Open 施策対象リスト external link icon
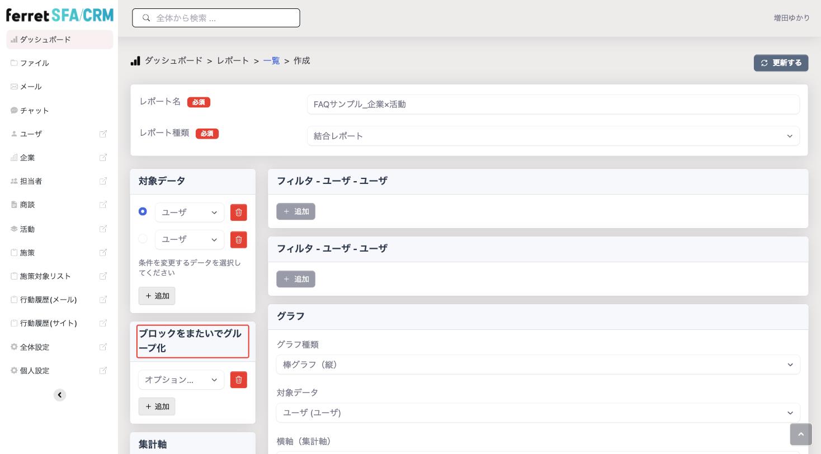Viewport: 821px width, 454px height. coord(103,276)
